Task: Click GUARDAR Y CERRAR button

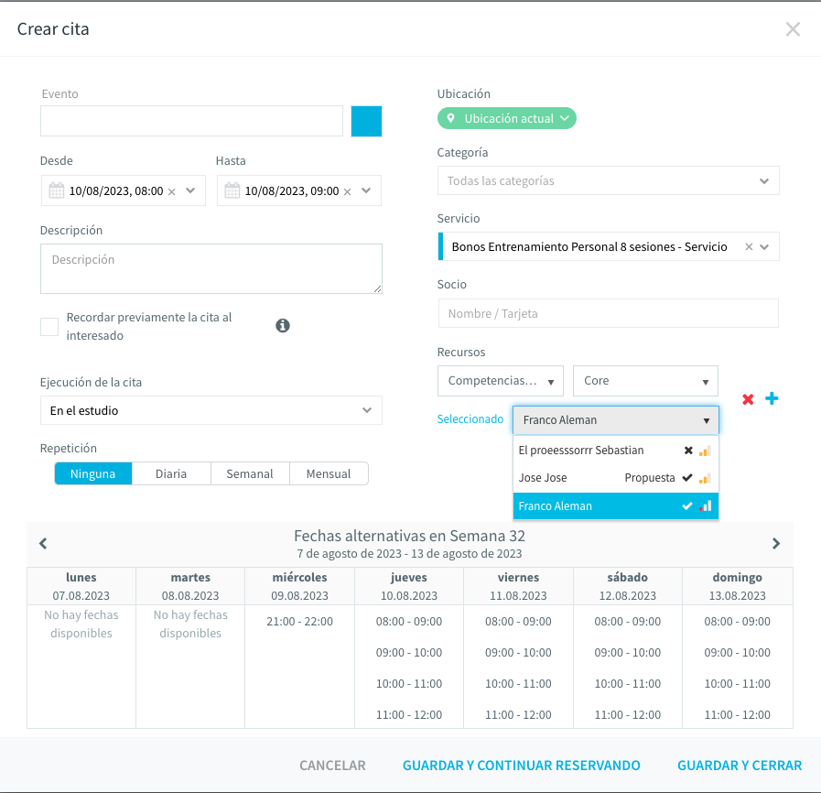Action: pyautogui.click(x=740, y=766)
